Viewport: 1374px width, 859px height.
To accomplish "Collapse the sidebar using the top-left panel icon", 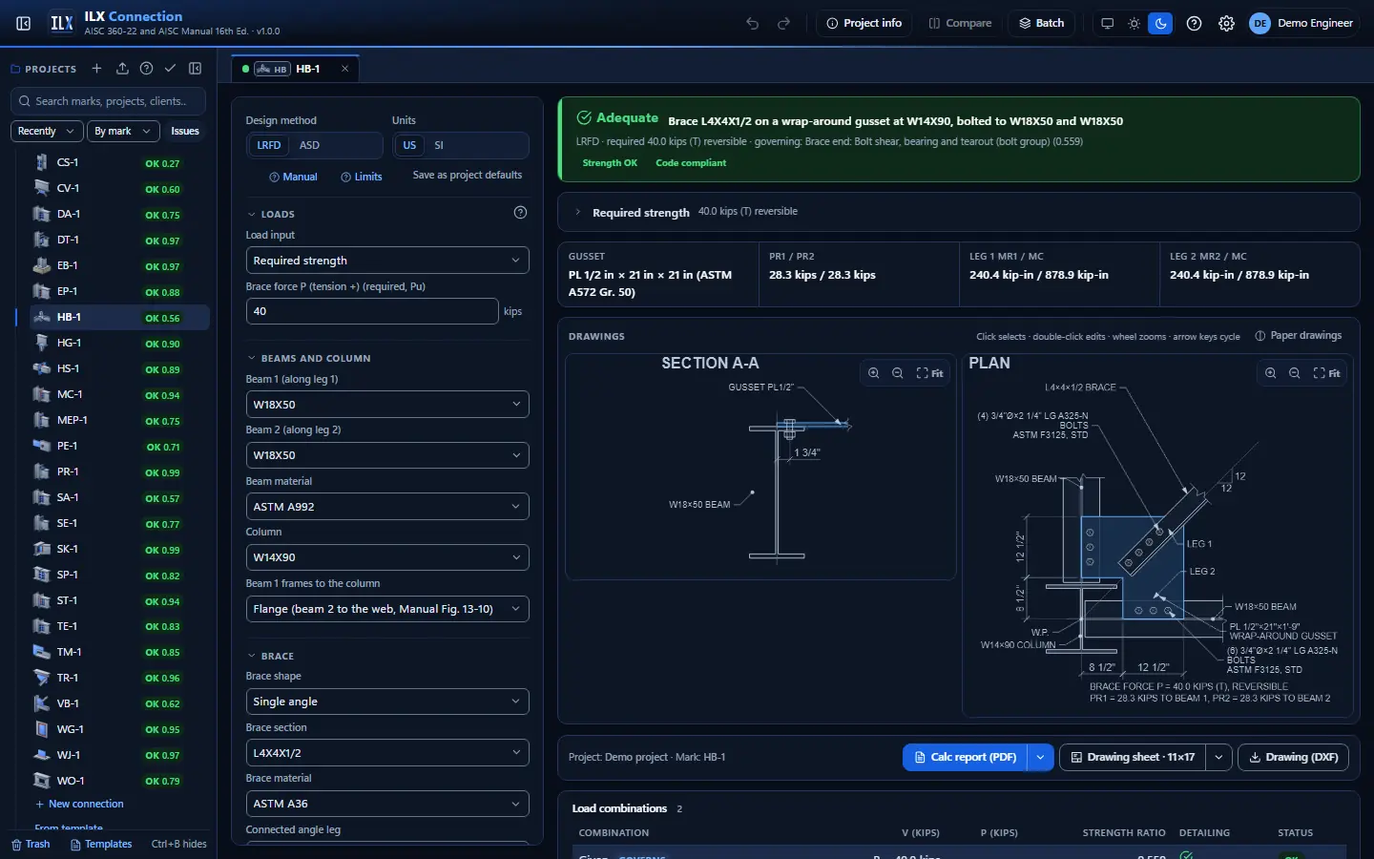I will (24, 23).
